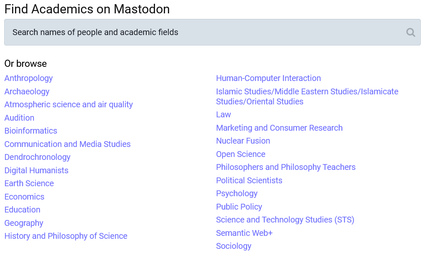Viewport: 430px width, 258px height.
Task: Open the Earth Science link
Action: click(29, 183)
